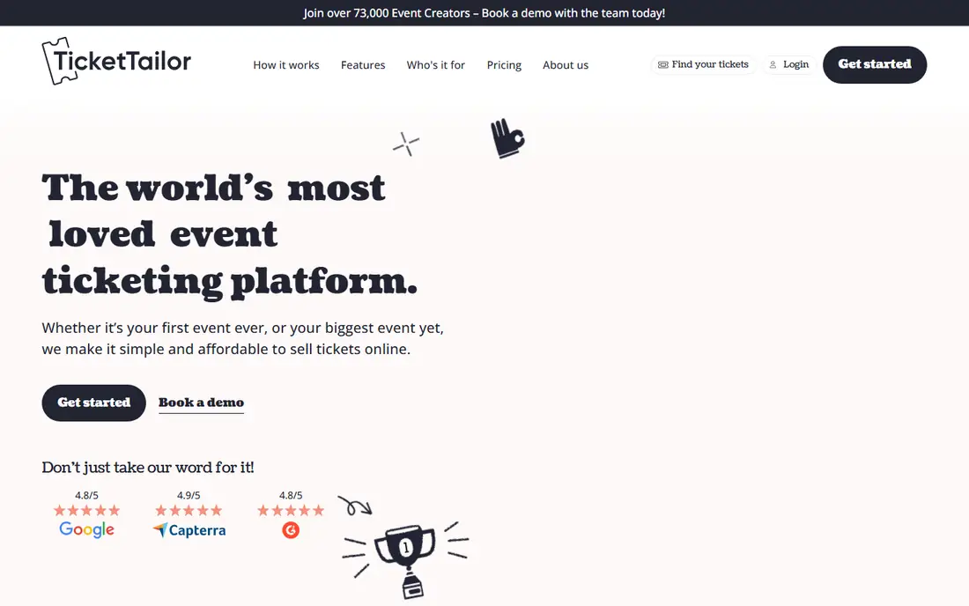Click the 4.8/5 rating above Google

point(86,495)
